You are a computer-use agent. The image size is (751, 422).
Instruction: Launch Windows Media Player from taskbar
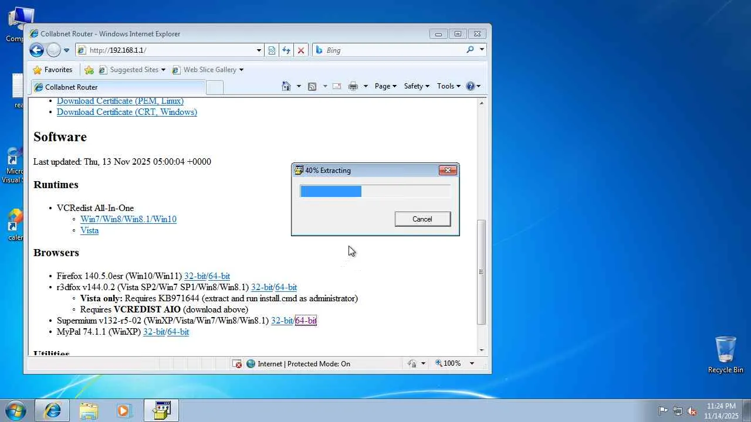(124, 410)
